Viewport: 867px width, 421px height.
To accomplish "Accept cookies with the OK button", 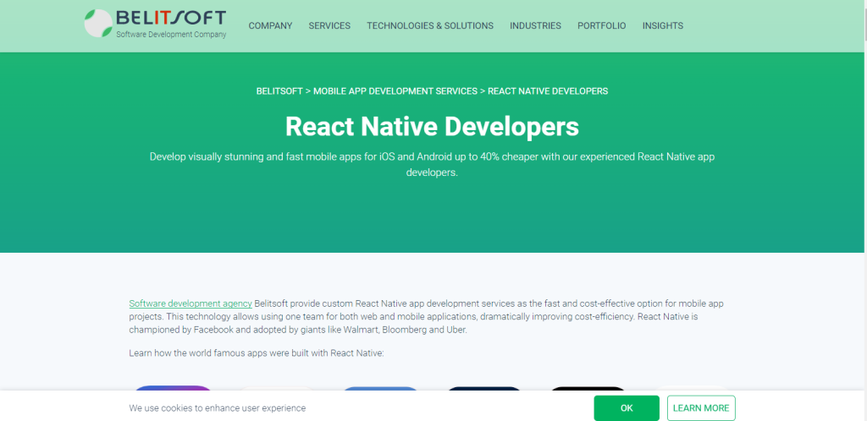I will click(x=627, y=407).
